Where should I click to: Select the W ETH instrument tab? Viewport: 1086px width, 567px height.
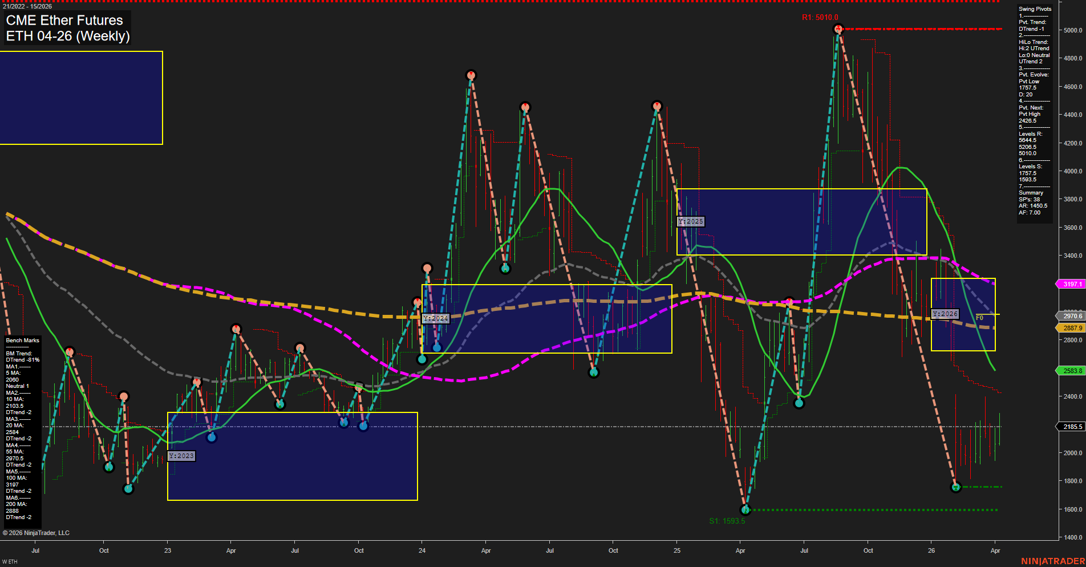coord(9,560)
